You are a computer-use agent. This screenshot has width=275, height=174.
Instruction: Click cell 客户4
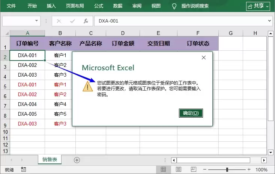tap(60, 104)
